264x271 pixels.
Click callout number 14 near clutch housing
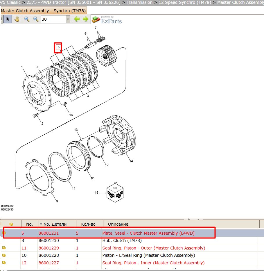[x=131, y=161]
